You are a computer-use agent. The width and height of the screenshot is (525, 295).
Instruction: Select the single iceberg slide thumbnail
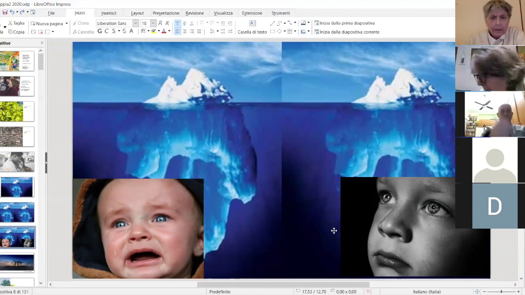tap(17, 187)
